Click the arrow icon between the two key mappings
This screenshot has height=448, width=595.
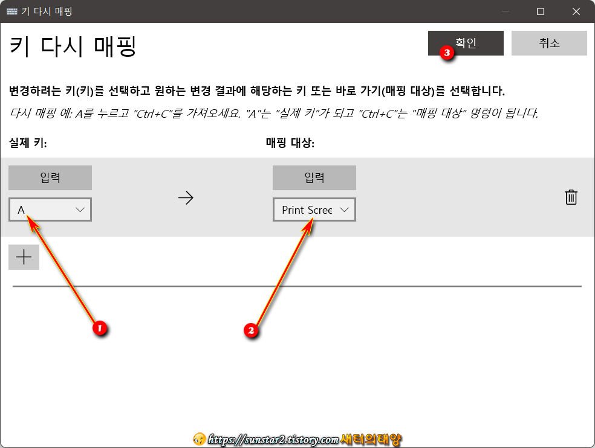coord(186,197)
